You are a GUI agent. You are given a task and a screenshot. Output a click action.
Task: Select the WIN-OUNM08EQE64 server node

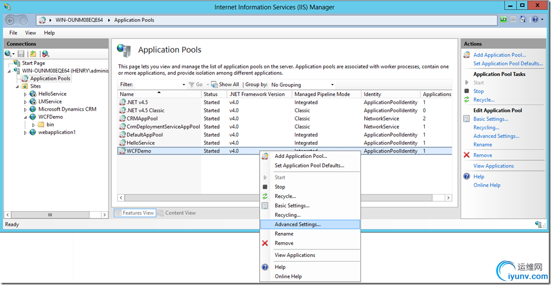tap(65, 71)
